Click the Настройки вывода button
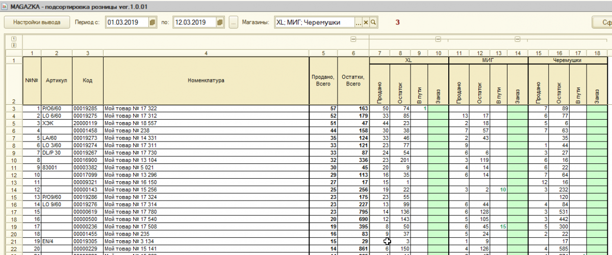 [x=37, y=22]
